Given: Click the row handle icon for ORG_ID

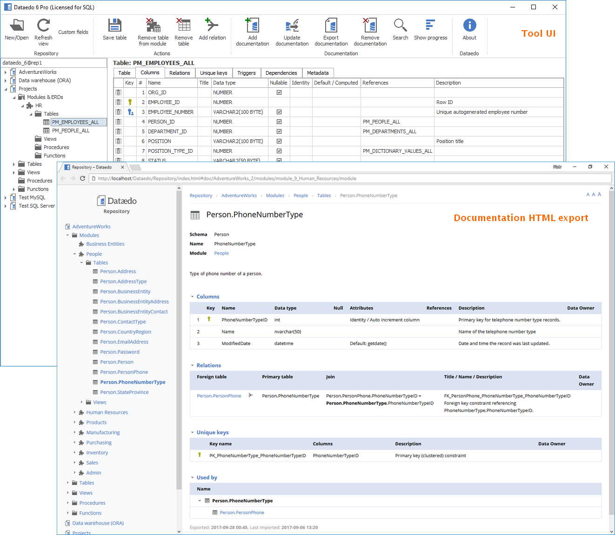Looking at the screenshot, I should 118,92.
